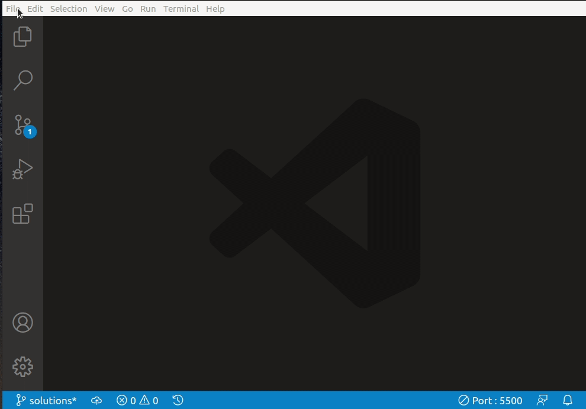Open the Extensions view
586x409 pixels.
coord(22,214)
